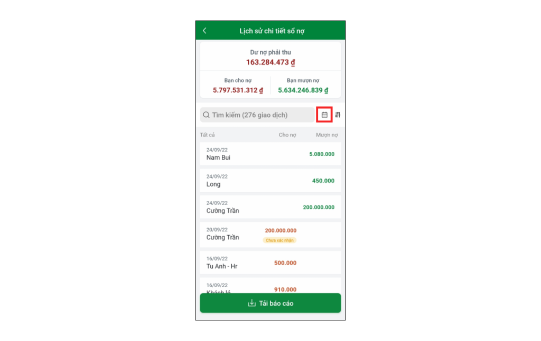Tap the Tải báo cáo button
541x341 pixels.
point(270,303)
